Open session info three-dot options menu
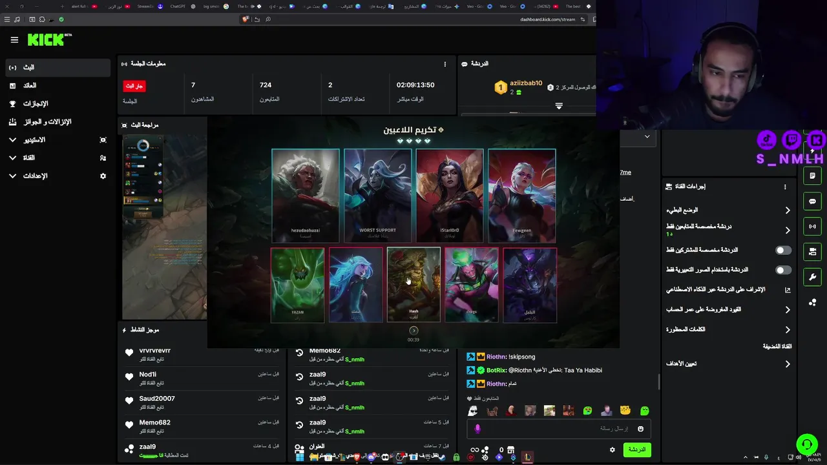827x465 pixels. click(445, 64)
